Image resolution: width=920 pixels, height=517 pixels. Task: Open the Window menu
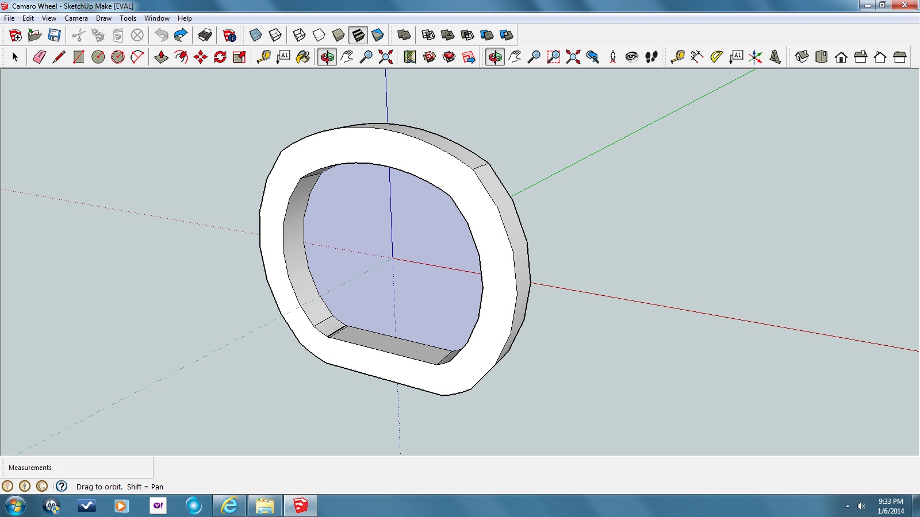[157, 18]
